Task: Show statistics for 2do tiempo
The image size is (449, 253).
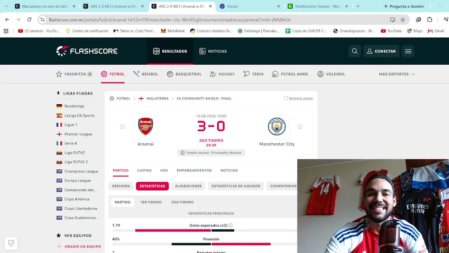Action: click(x=182, y=202)
